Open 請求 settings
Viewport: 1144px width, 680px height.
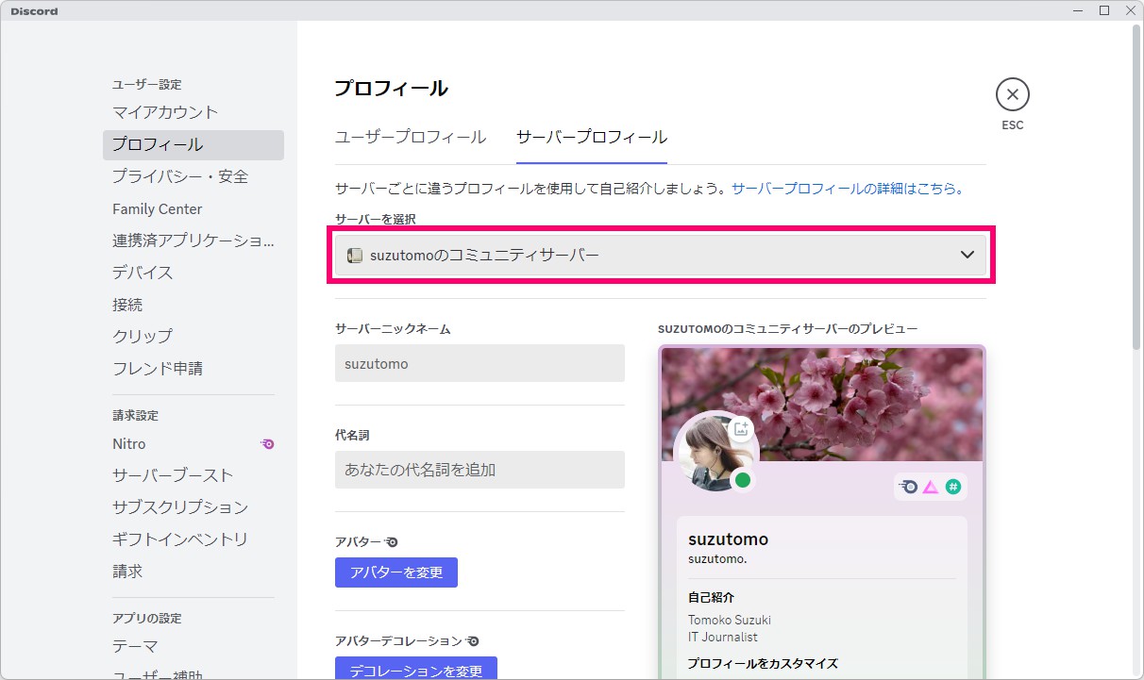click(x=193, y=572)
